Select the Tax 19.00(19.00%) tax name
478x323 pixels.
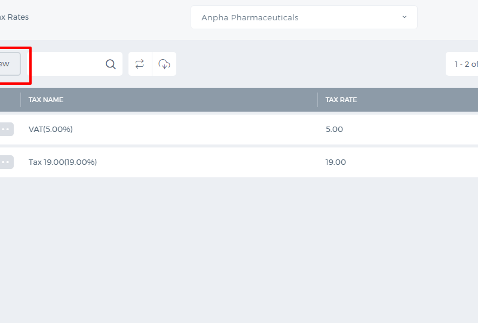pyautogui.click(x=63, y=162)
